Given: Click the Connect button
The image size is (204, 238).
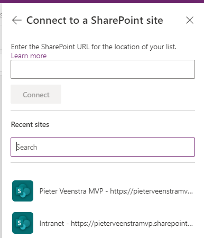Looking at the screenshot, I should tap(36, 94).
